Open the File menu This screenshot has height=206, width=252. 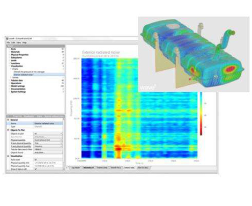8,43
